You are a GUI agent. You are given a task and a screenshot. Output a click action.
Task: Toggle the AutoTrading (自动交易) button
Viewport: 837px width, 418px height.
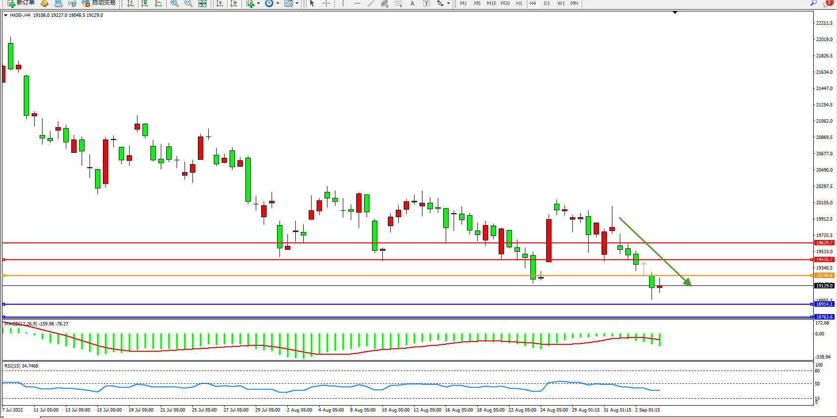click(98, 3)
